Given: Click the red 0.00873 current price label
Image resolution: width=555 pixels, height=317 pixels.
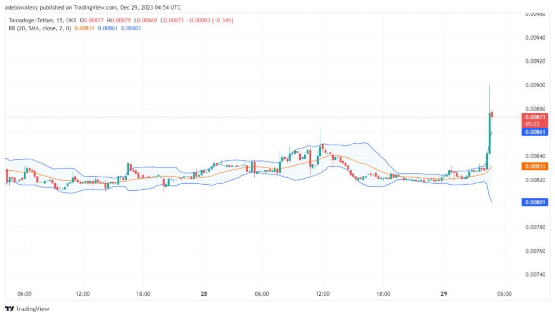Looking at the screenshot, I should pos(535,120).
